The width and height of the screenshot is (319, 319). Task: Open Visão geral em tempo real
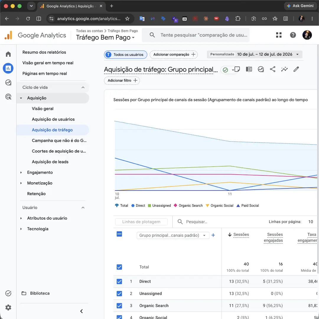48,63
